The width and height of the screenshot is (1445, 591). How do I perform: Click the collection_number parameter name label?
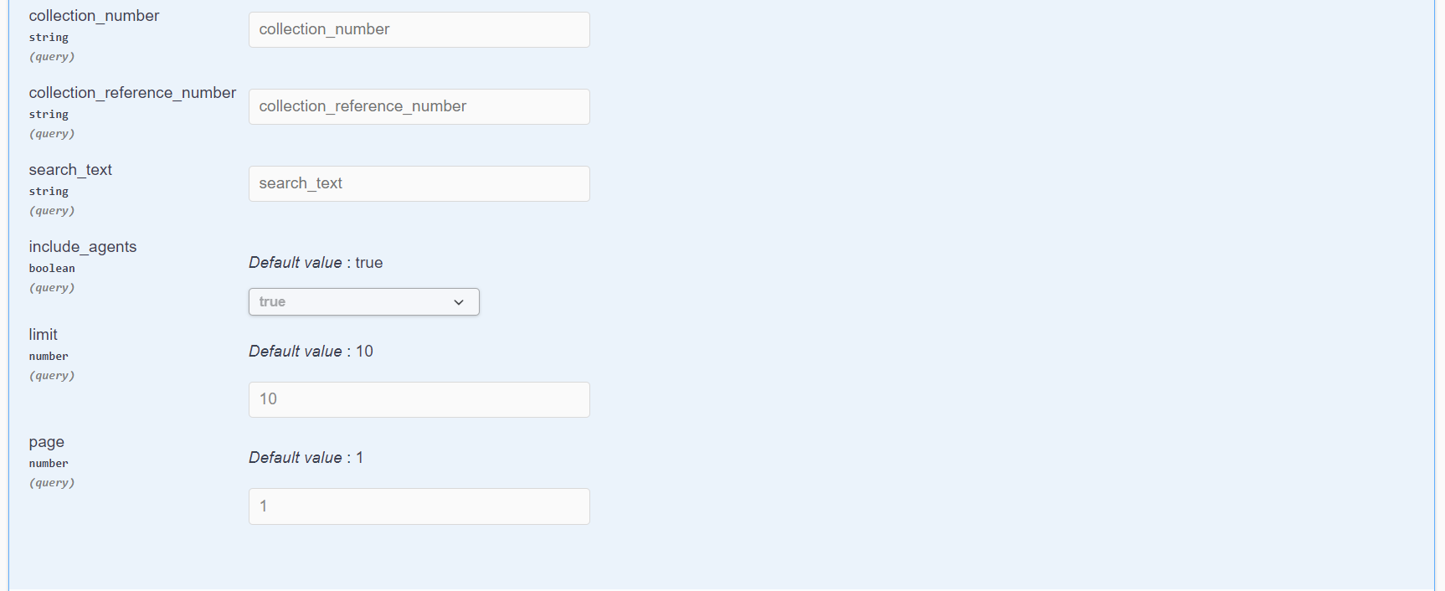click(94, 16)
